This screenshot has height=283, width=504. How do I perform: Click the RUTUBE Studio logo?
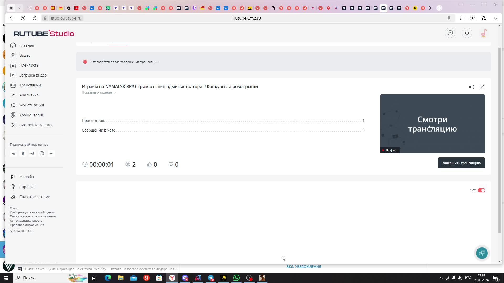click(44, 33)
